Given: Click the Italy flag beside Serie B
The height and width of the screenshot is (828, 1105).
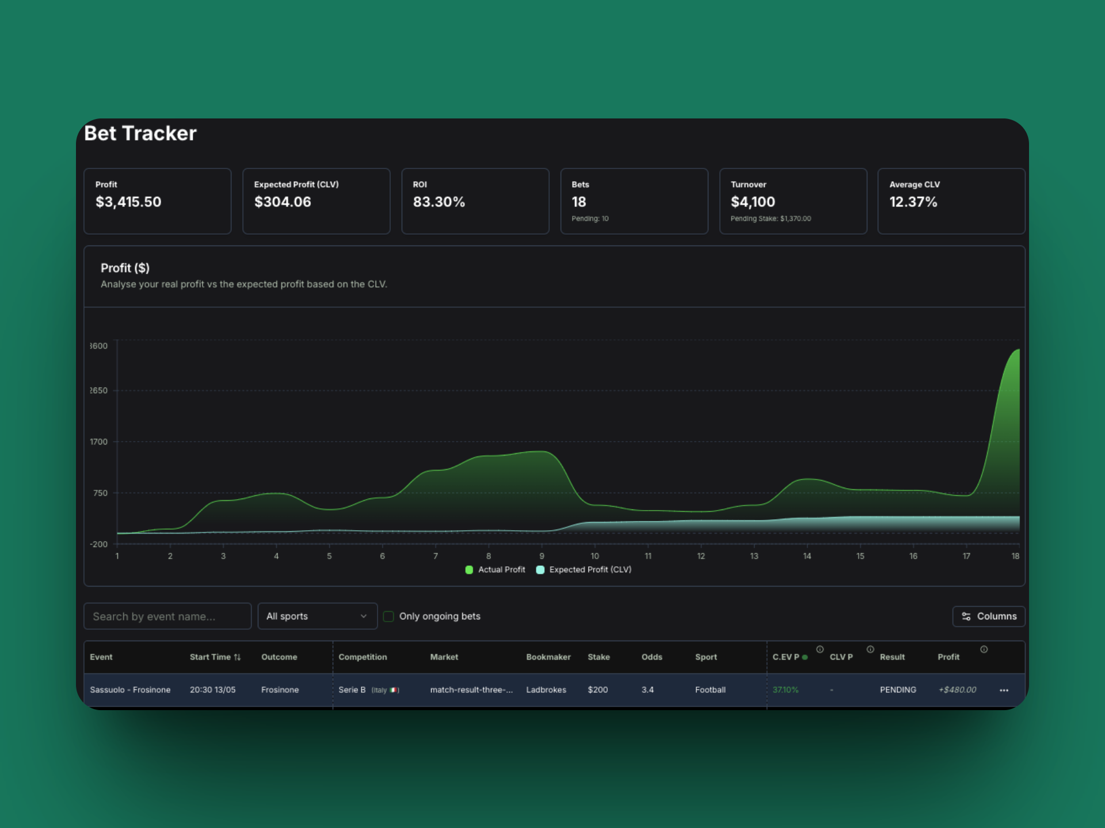Looking at the screenshot, I should 393,689.
